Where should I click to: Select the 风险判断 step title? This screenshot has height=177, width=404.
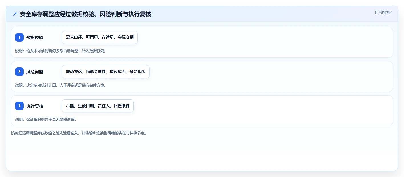click(x=35, y=72)
